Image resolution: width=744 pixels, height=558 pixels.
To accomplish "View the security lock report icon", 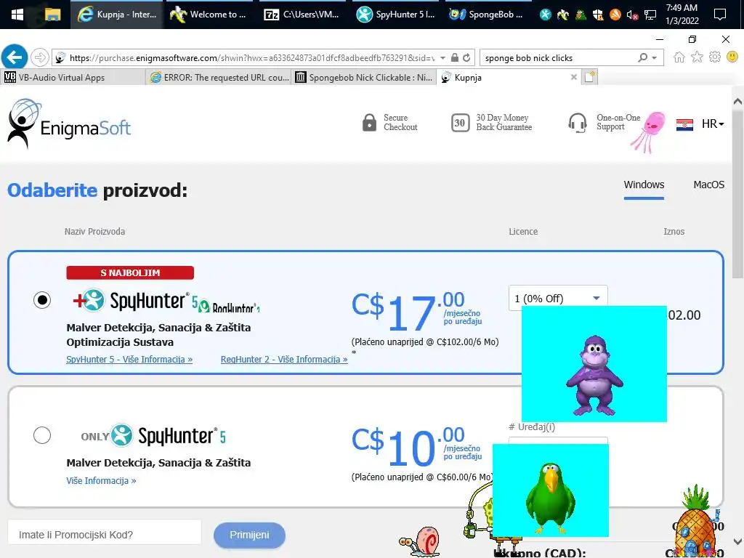I will (x=455, y=58).
